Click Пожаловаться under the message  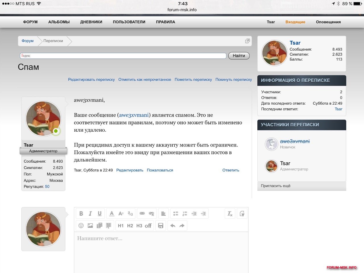[160, 170]
